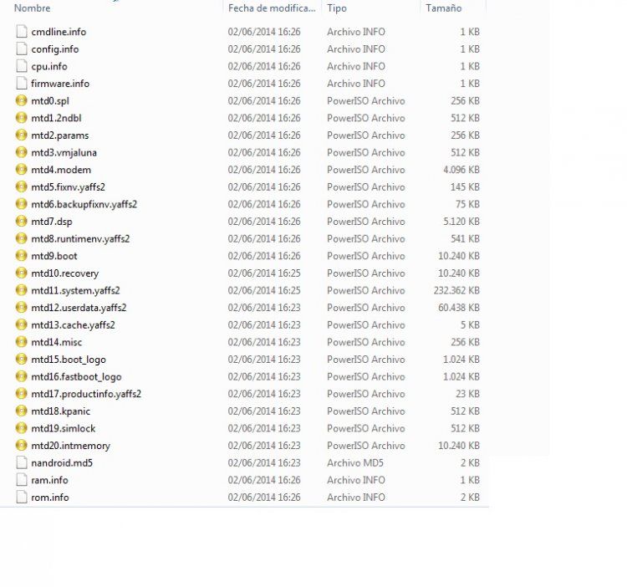Click the firmware.info file icon
The height and width of the screenshot is (587, 627).
click(x=21, y=83)
